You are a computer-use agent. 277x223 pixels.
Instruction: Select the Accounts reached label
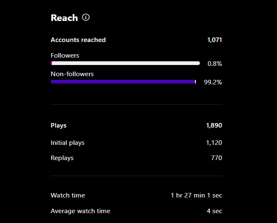(x=78, y=40)
